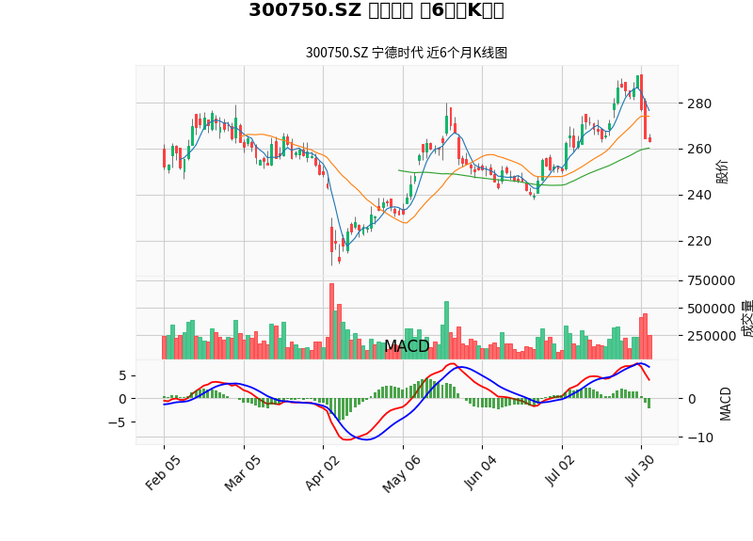Click the 'Jul 02' date label

[560, 471]
